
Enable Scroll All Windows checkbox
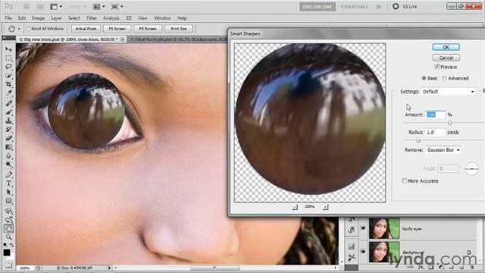pyautogui.click(x=29, y=29)
